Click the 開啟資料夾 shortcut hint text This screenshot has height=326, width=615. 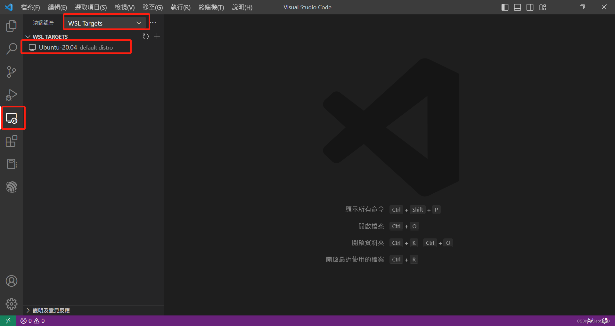368,243
